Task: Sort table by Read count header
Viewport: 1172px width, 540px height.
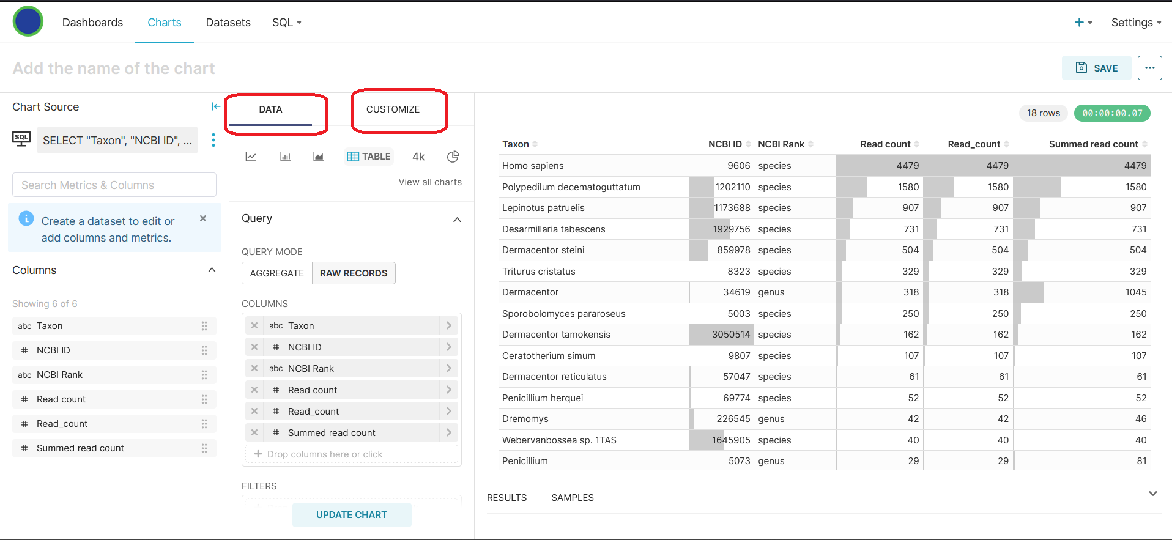Action: tap(889, 144)
